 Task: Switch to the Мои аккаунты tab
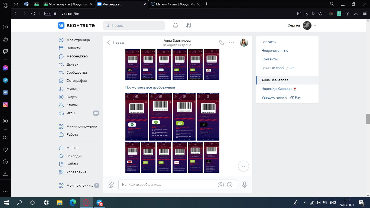[x=69, y=4]
